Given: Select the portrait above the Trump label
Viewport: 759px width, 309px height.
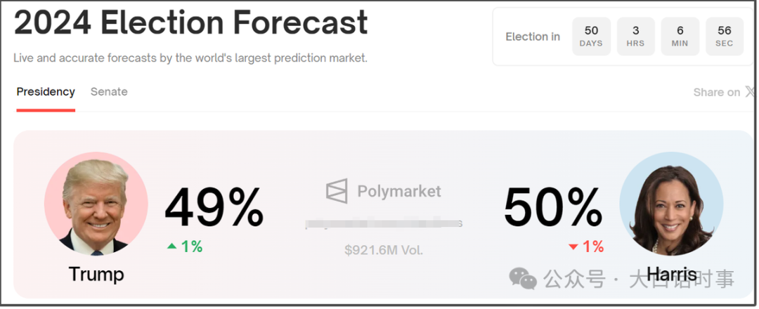Looking at the screenshot, I should coord(96,204).
